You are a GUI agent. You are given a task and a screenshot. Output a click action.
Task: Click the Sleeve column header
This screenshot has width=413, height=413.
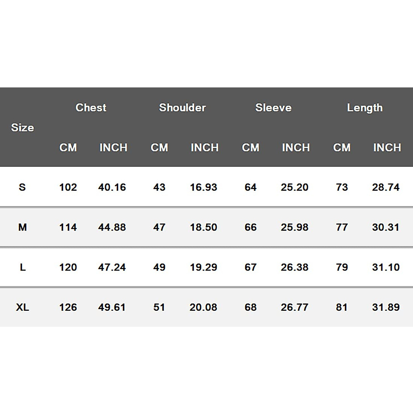click(x=273, y=108)
